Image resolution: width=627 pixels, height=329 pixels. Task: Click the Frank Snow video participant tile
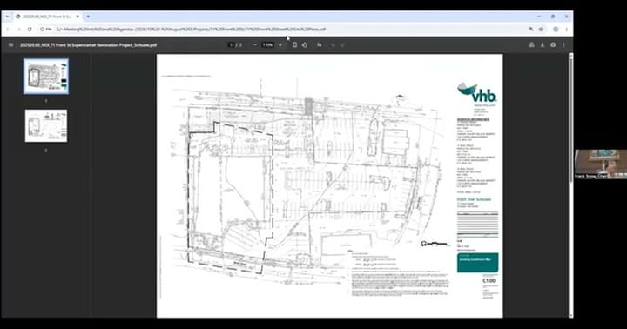pos(601,164)
